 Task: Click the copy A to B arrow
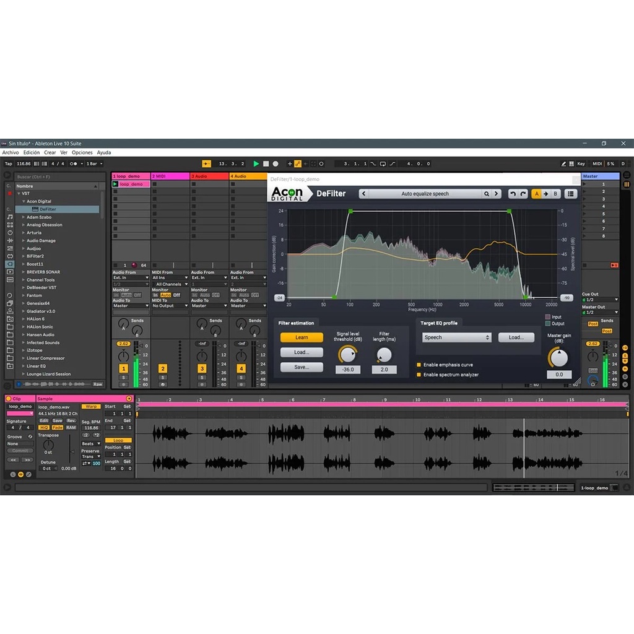pos(546,194)
